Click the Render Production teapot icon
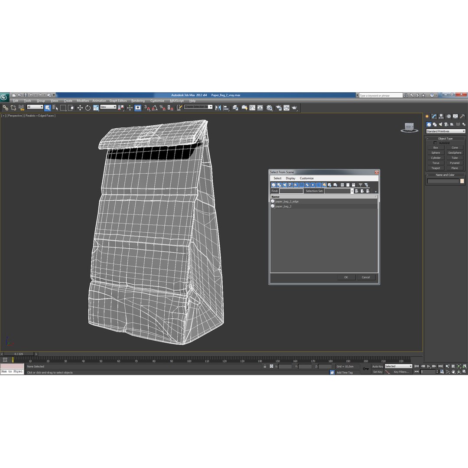468x468 pixels. point(294,108)
